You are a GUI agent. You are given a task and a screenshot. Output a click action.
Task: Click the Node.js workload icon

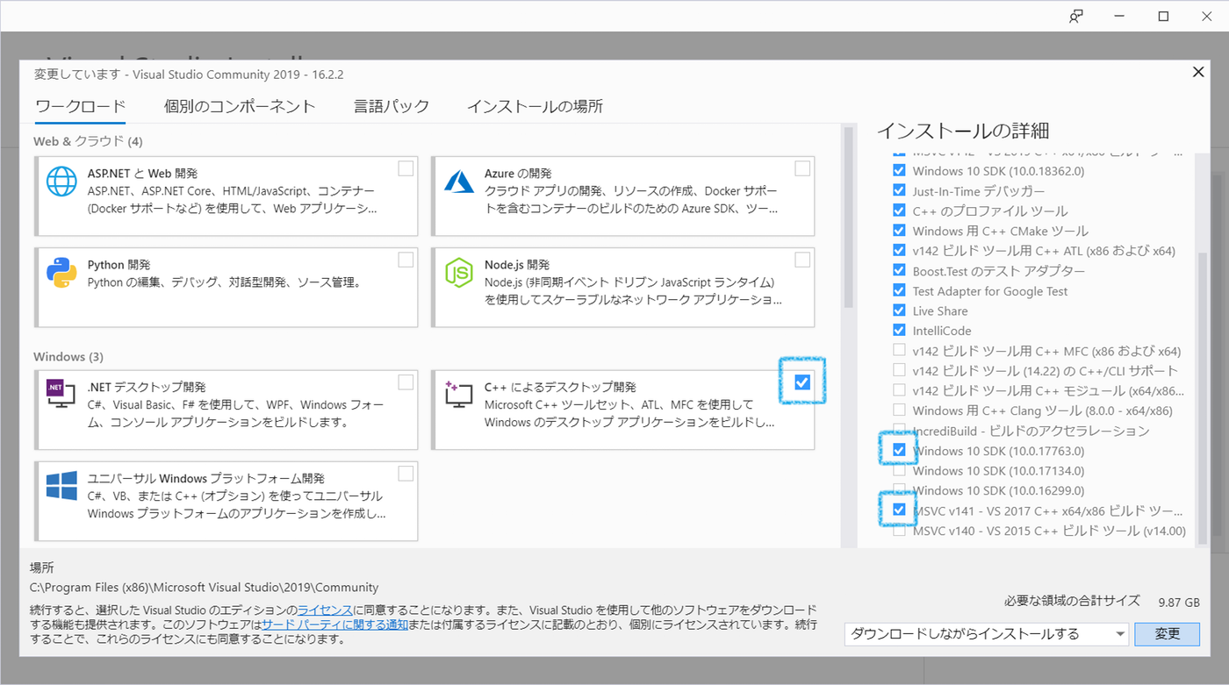458,273
